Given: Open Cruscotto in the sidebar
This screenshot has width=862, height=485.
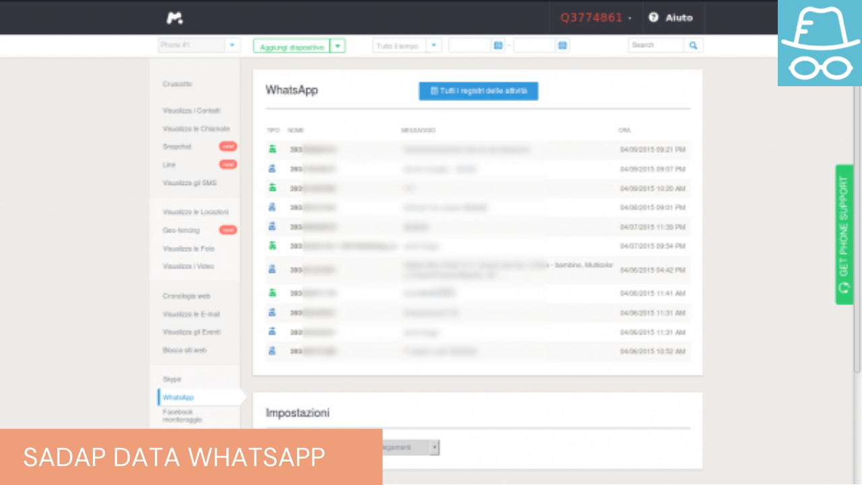Looking at the screenshot, I should (177, 84).
